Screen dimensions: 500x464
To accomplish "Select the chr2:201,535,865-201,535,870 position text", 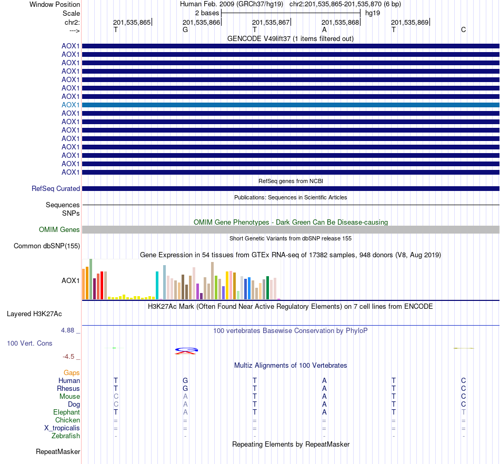I will [x=335, y=4].
